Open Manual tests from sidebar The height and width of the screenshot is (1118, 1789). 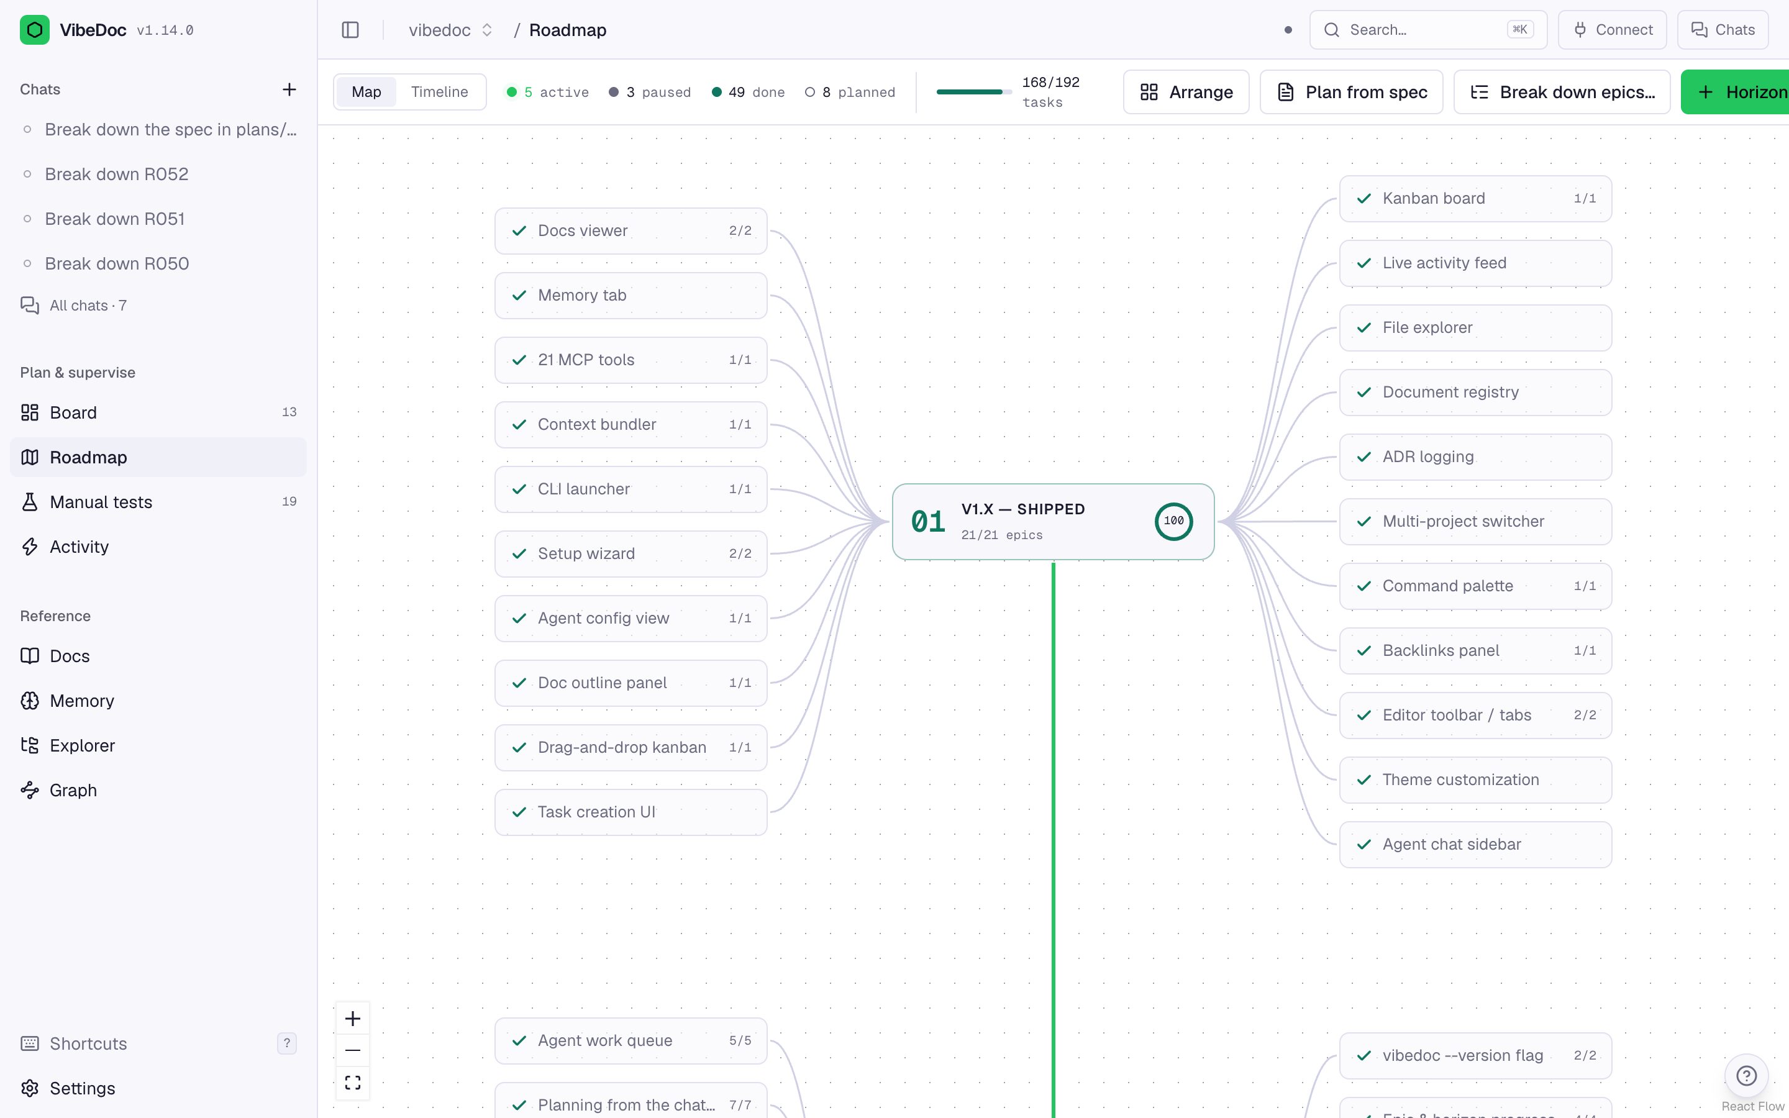point(158,502)
